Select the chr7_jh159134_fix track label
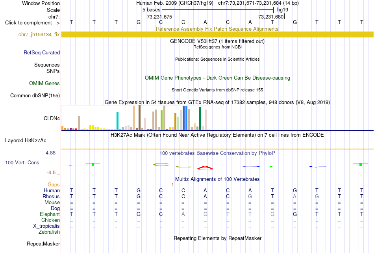The image size is (374, 253). pyautogui.click(x=39, y=34)
